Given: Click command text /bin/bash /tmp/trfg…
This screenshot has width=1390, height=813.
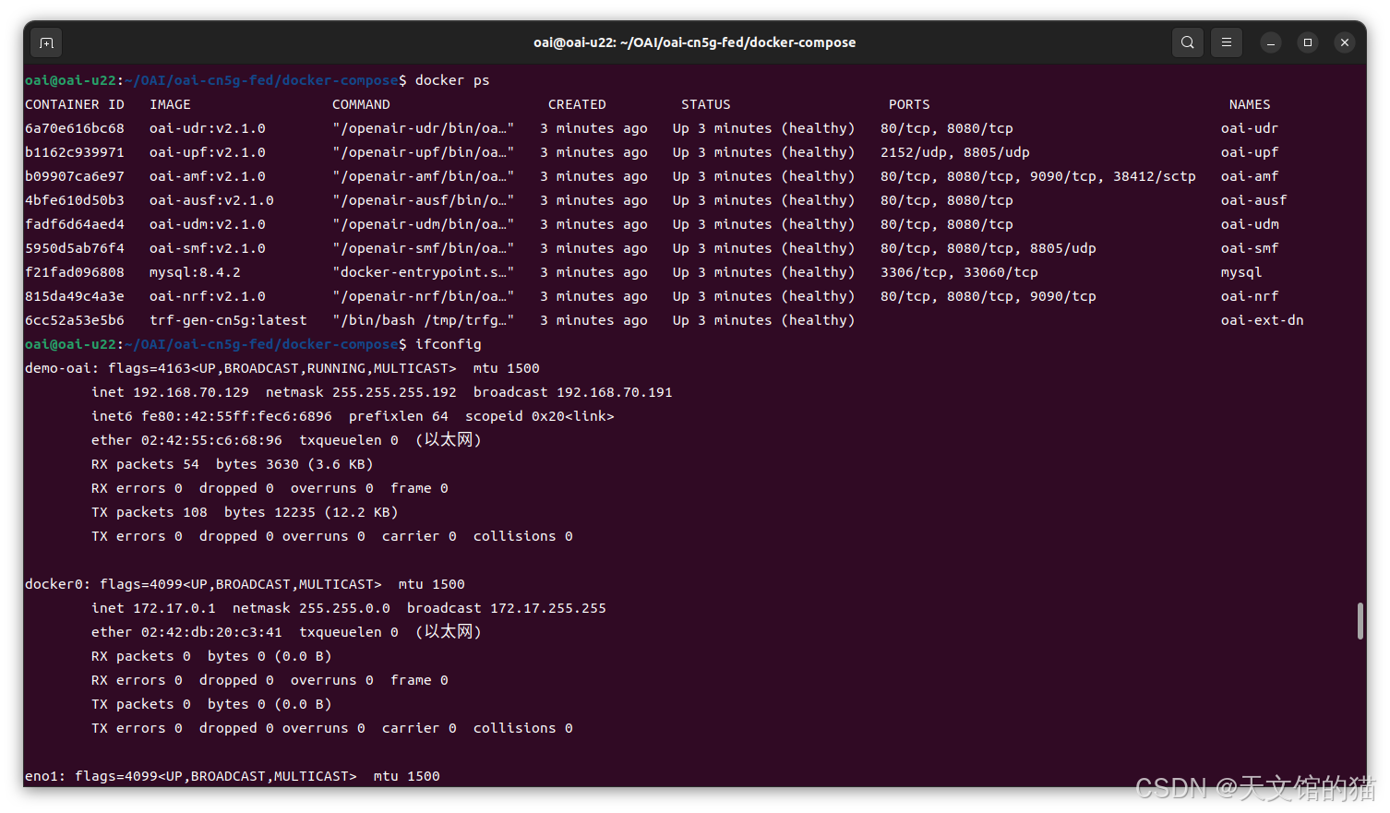Looking at the screenshot, I should 423,320.
